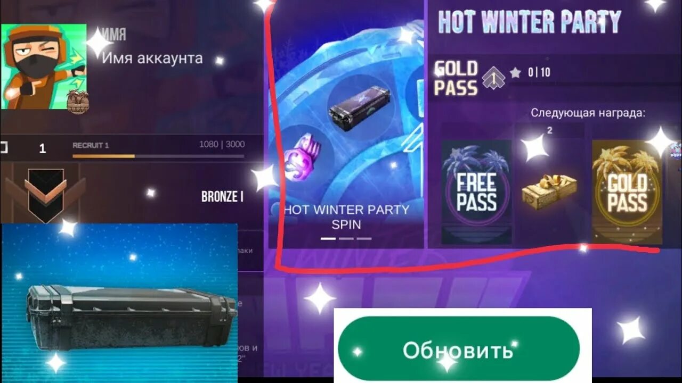Select the first banner page indicator
Image resolution: width=682 pixels, height=383 pixels.
point(328,239)
